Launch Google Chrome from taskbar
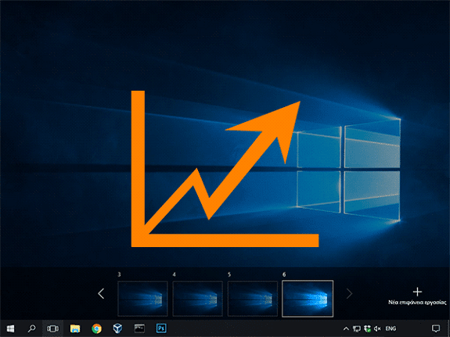450x337 pixels. coord(96,328)
